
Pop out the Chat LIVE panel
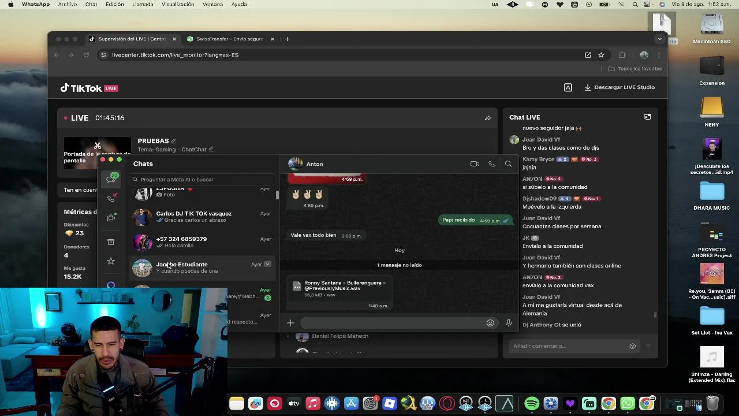tap(647, 117)
